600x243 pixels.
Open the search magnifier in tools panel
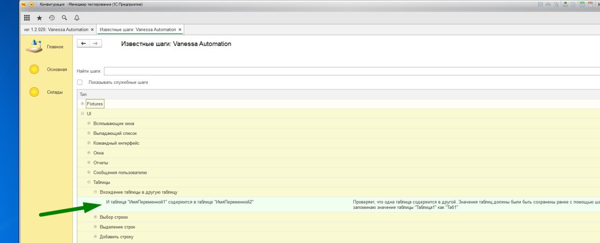pyautogui.click(x=65, y=18)
